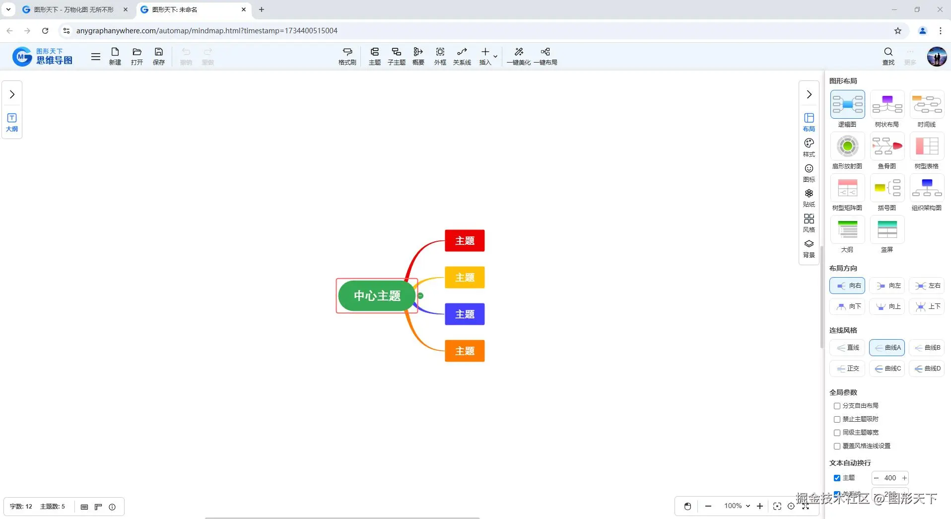This screenshot has width=951, height=519.
Task: Select the 曲线D connector style
Action: (x=927, y=369)
